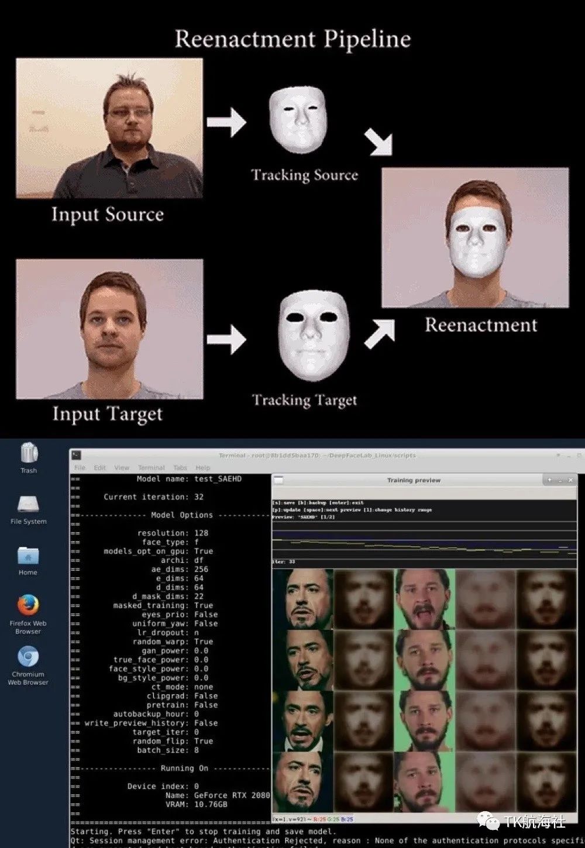Click 'random_flip: True' line
The height and width of the screenshot is (848, 585).
tap(173, 742)
